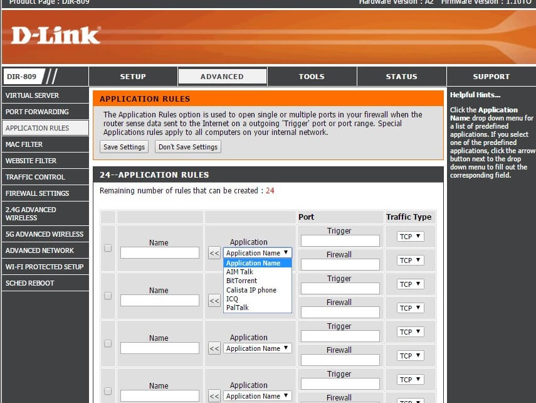Go to Website Filter settings
Viewport: 536px width, 403px height.
click(x=45, y=161)
